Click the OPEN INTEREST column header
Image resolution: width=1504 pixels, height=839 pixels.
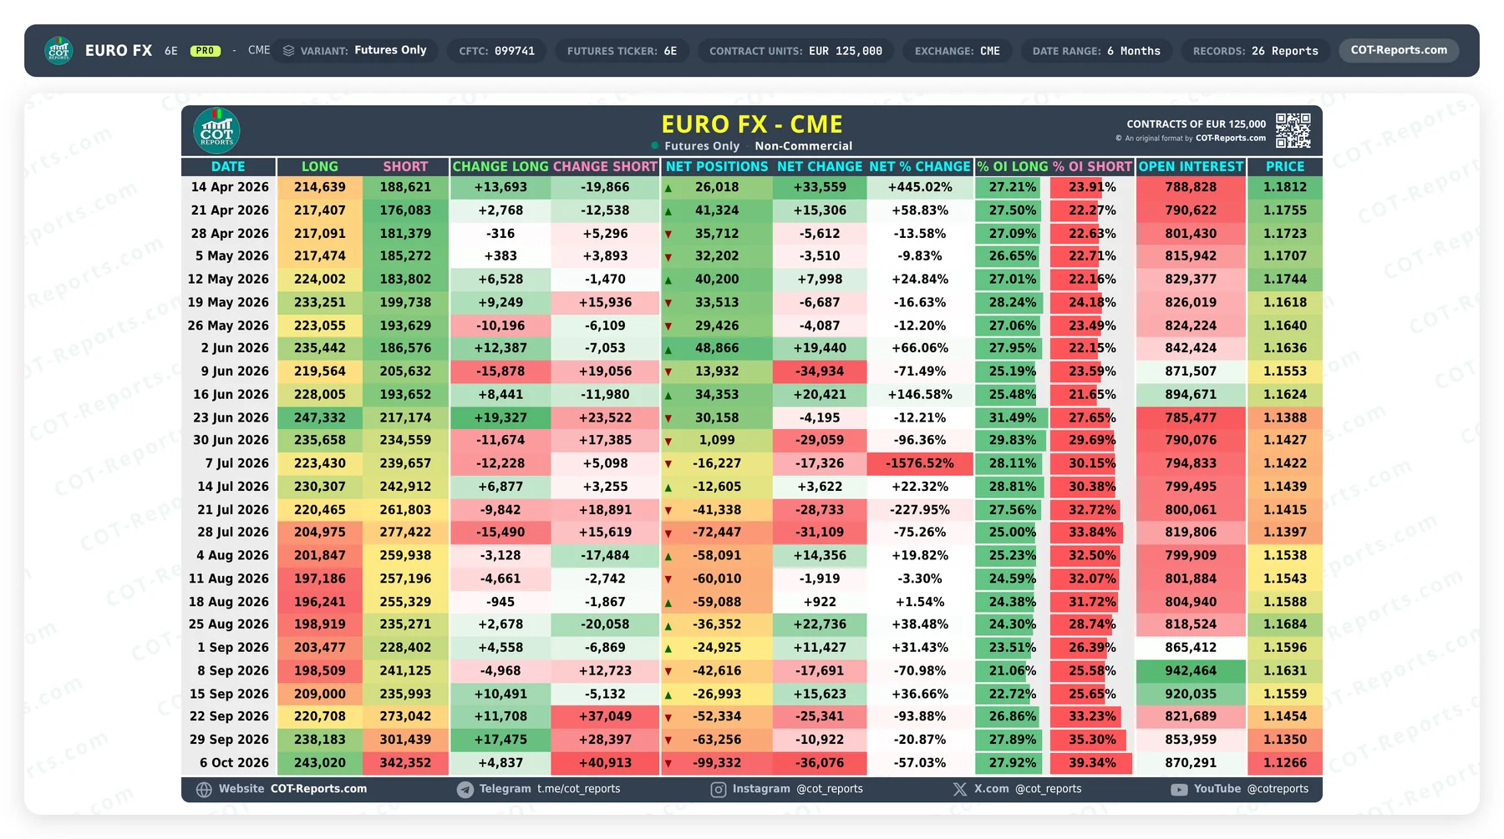1191,166
